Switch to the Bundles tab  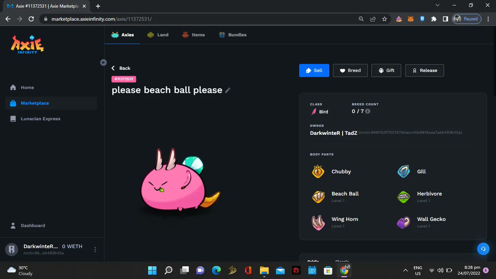[x=233, y=35]
